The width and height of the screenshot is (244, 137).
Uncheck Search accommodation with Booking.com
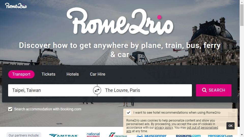coord(10,109)
